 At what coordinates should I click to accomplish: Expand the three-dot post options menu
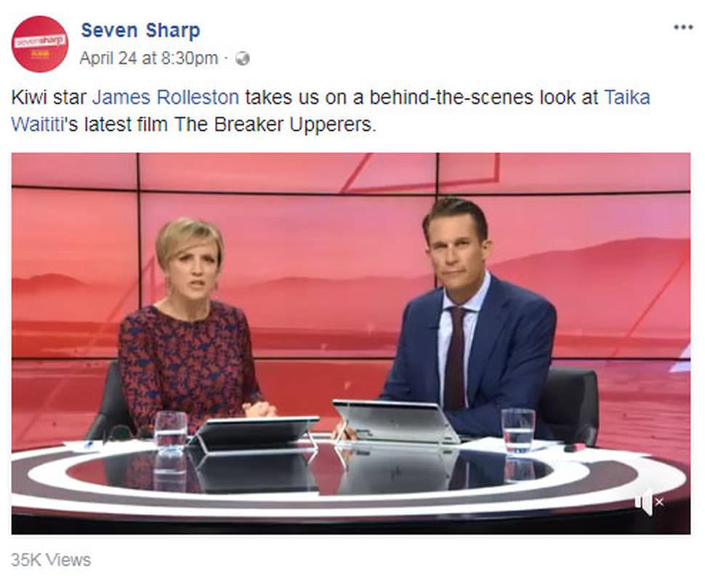point(683,28)
